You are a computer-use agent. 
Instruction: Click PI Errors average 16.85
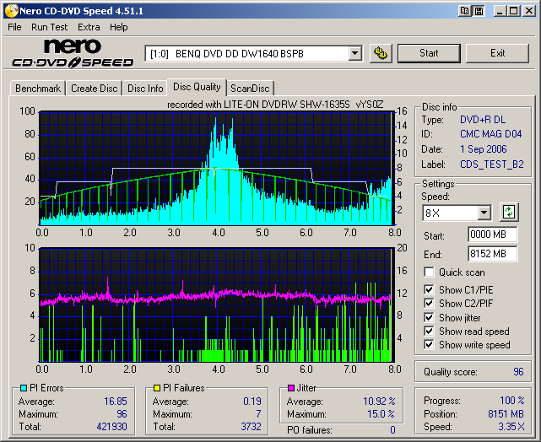coord(116,402)
